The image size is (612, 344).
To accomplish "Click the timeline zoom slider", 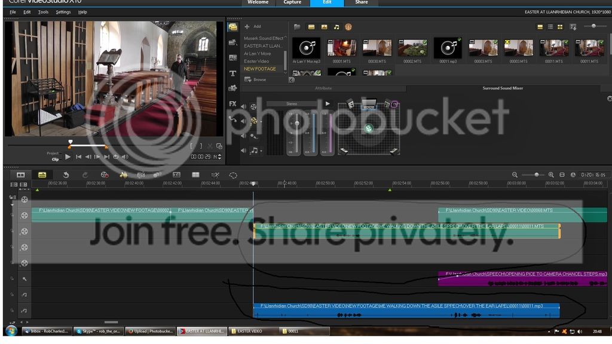I will [x=536, y=174].
